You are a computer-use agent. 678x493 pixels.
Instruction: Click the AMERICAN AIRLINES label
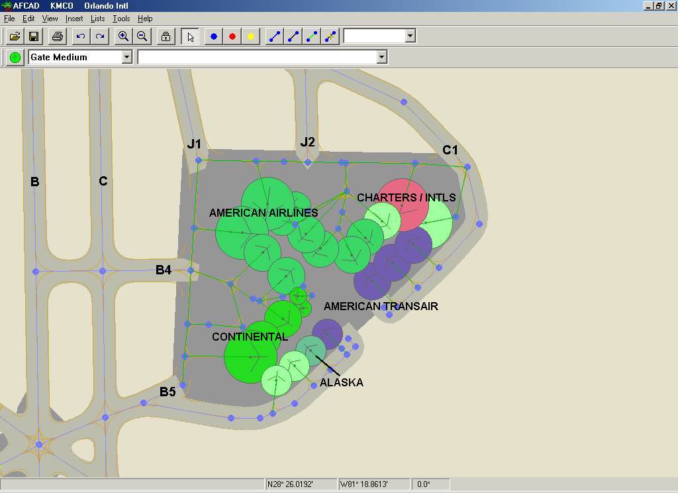[x=264, y=213]
